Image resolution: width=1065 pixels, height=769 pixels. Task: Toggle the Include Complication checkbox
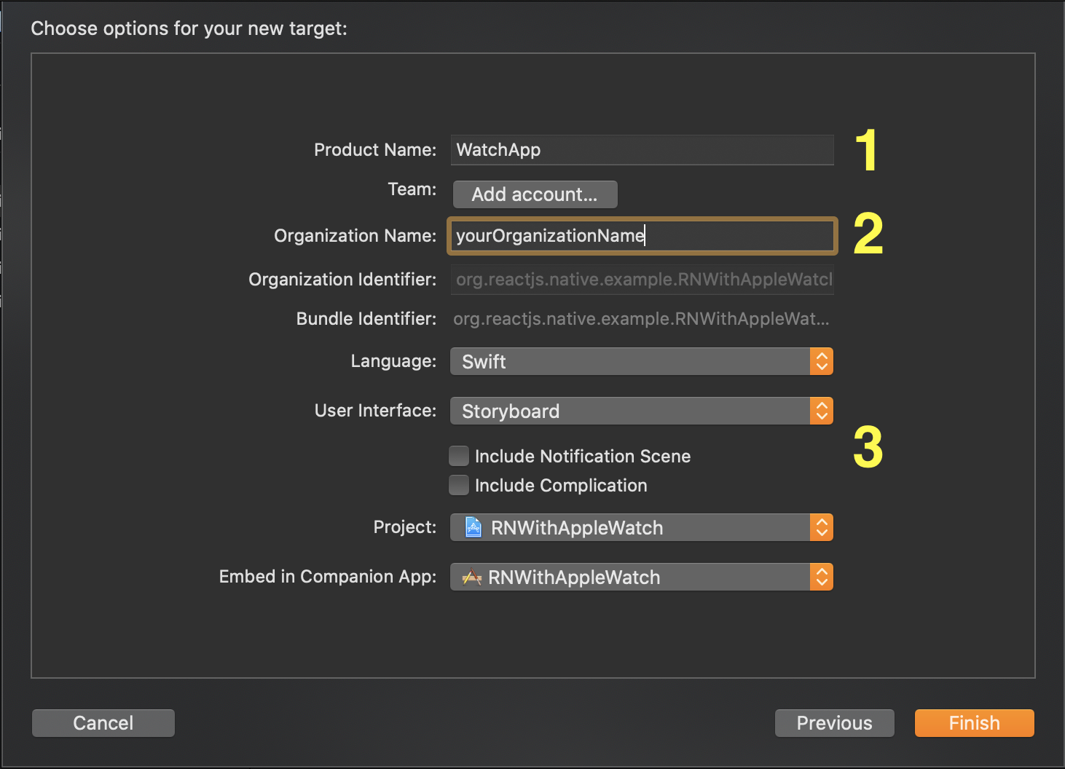(x=459, y=485)
